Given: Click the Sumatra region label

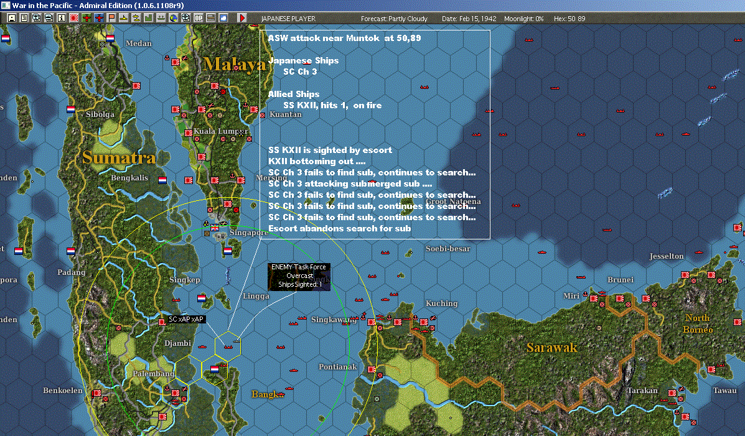Looking at the screenshot, I should coord(119,157).
